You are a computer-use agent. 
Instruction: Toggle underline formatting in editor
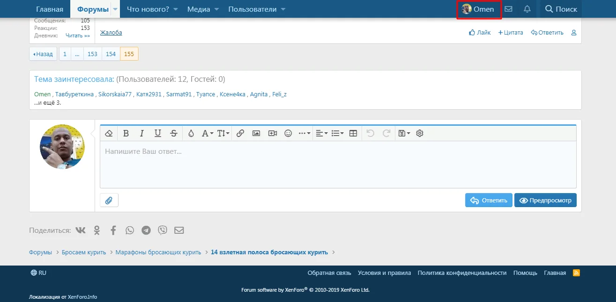pos(158,133)
